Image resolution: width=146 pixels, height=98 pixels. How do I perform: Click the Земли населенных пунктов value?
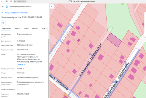(28, 77)
